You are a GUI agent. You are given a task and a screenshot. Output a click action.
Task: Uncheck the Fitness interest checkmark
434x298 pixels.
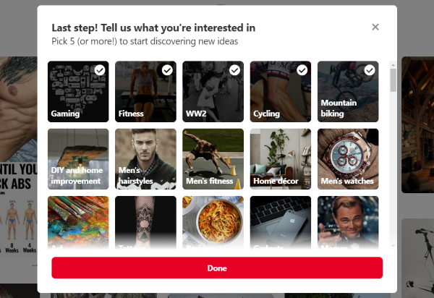(167, 70)
